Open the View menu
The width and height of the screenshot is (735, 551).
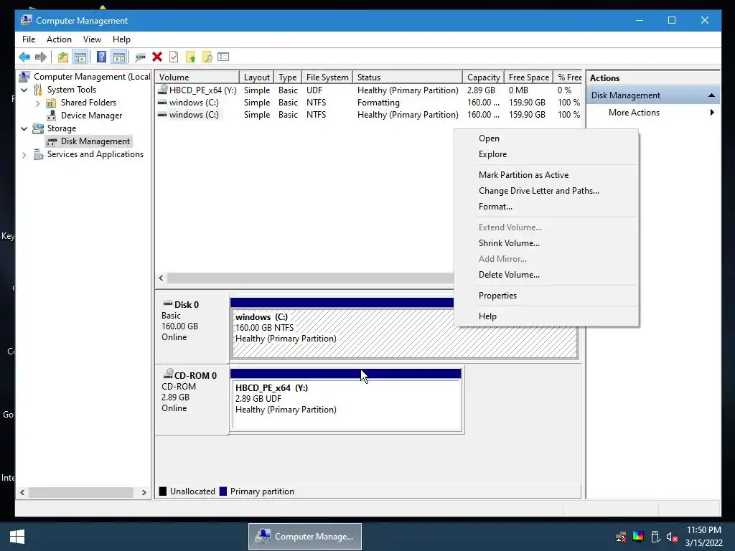tap(92, 39)
